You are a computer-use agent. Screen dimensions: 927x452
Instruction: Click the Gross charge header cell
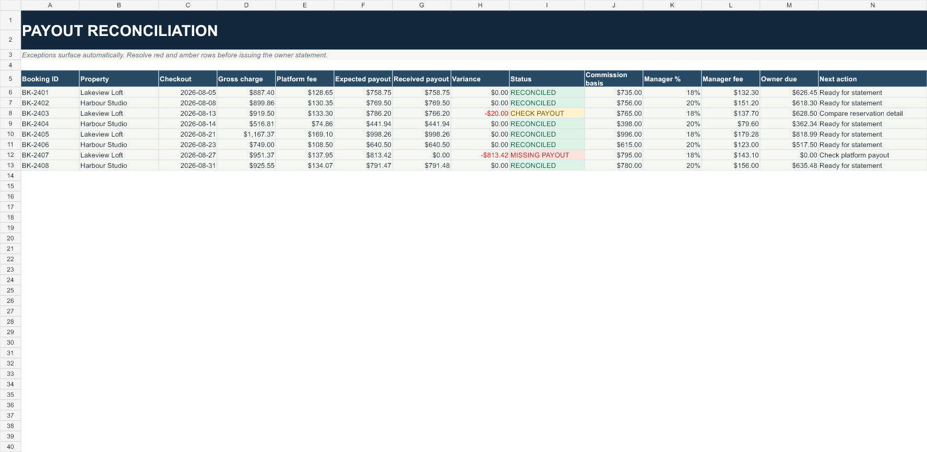246,79
